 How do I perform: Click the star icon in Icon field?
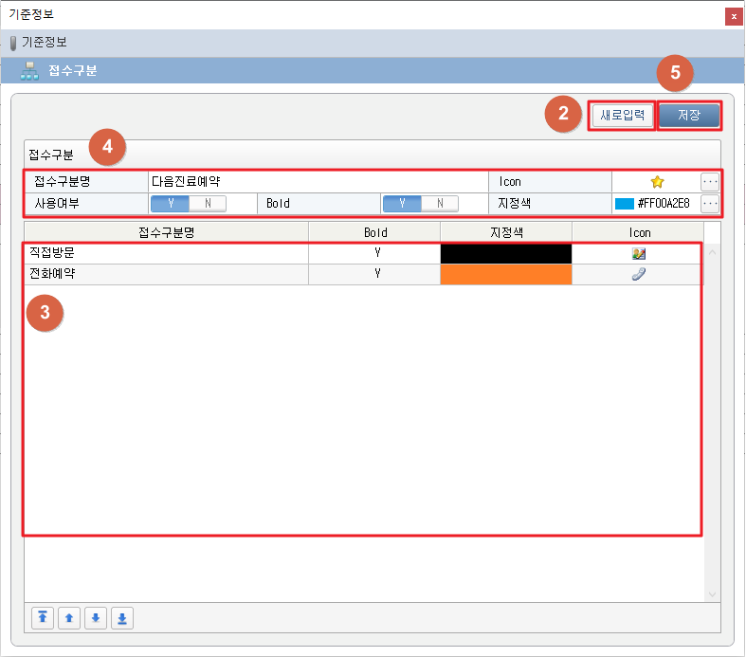click(x=656, y=181)
